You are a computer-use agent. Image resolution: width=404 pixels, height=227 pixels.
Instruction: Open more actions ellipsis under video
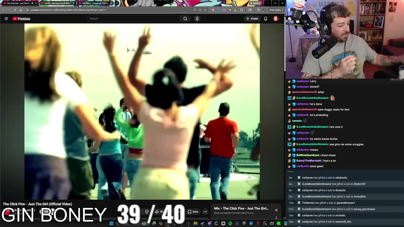(x=205, y=212)
